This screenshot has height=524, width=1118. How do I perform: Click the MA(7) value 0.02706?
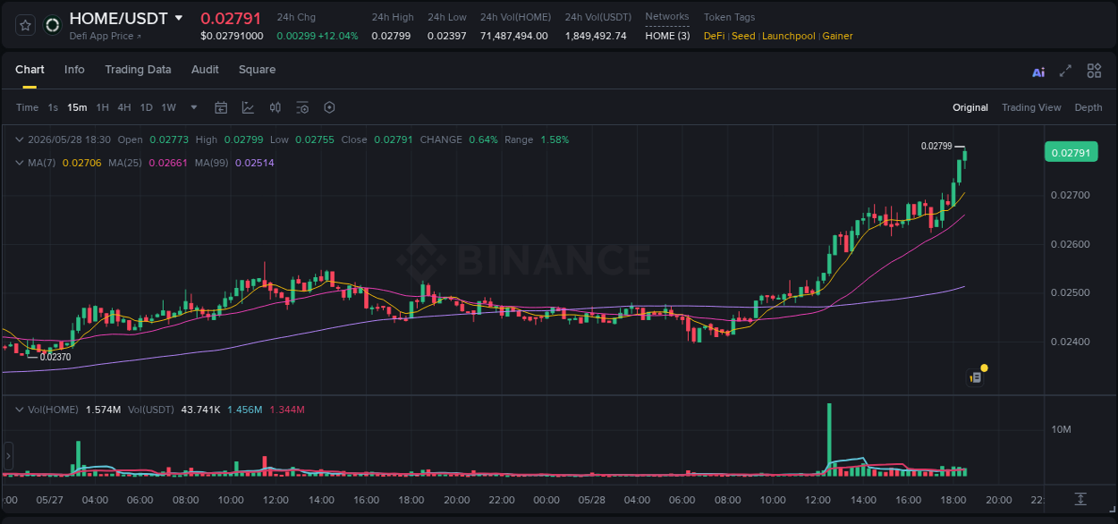(x=81, y=163)
